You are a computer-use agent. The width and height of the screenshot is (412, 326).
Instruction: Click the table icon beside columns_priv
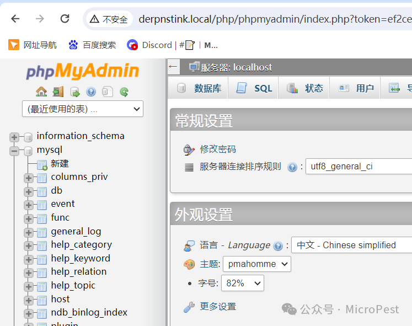point(42,178)
